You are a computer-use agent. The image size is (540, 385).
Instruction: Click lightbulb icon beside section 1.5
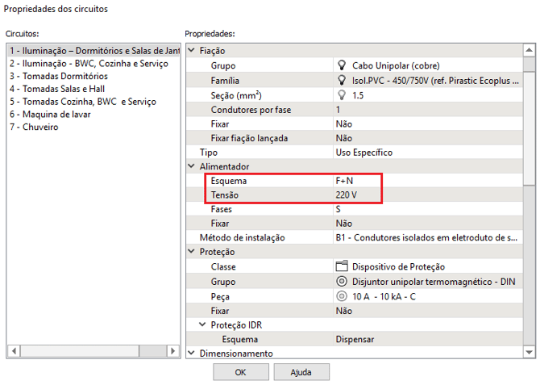point(341,94)
